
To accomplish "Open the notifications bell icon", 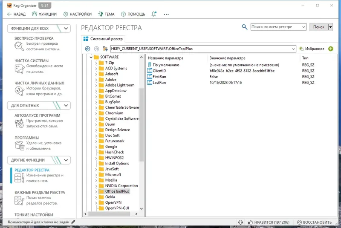I will pos(154,14).
